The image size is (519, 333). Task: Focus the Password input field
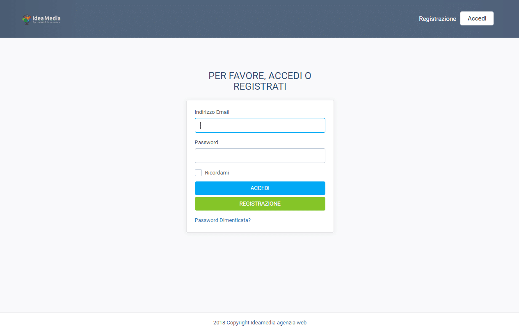click(x=260, y=156)
